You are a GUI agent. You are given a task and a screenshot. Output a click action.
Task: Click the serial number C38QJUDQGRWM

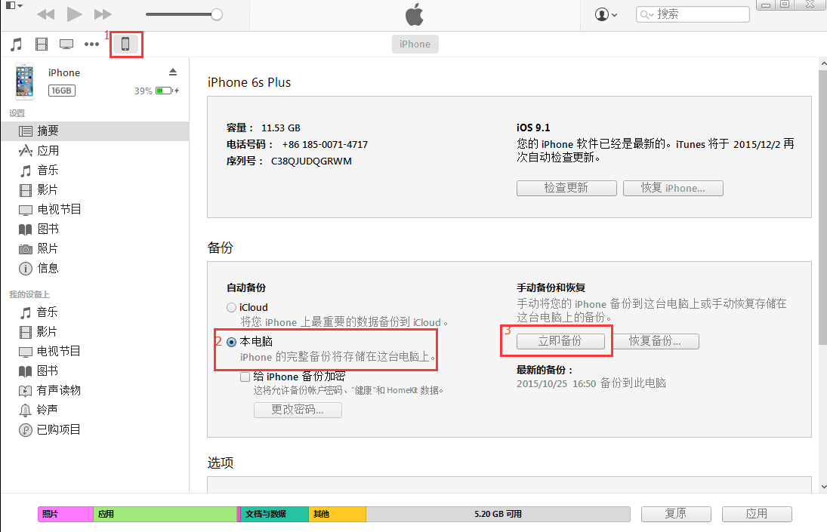[311, 161]
